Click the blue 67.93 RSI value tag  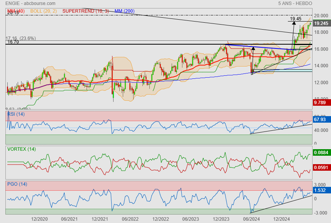pyautogui.click(x=320, y=120)
